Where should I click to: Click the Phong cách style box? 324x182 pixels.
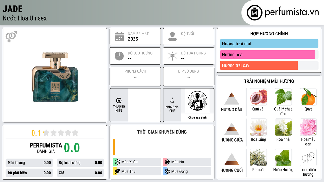pos(135,76)
